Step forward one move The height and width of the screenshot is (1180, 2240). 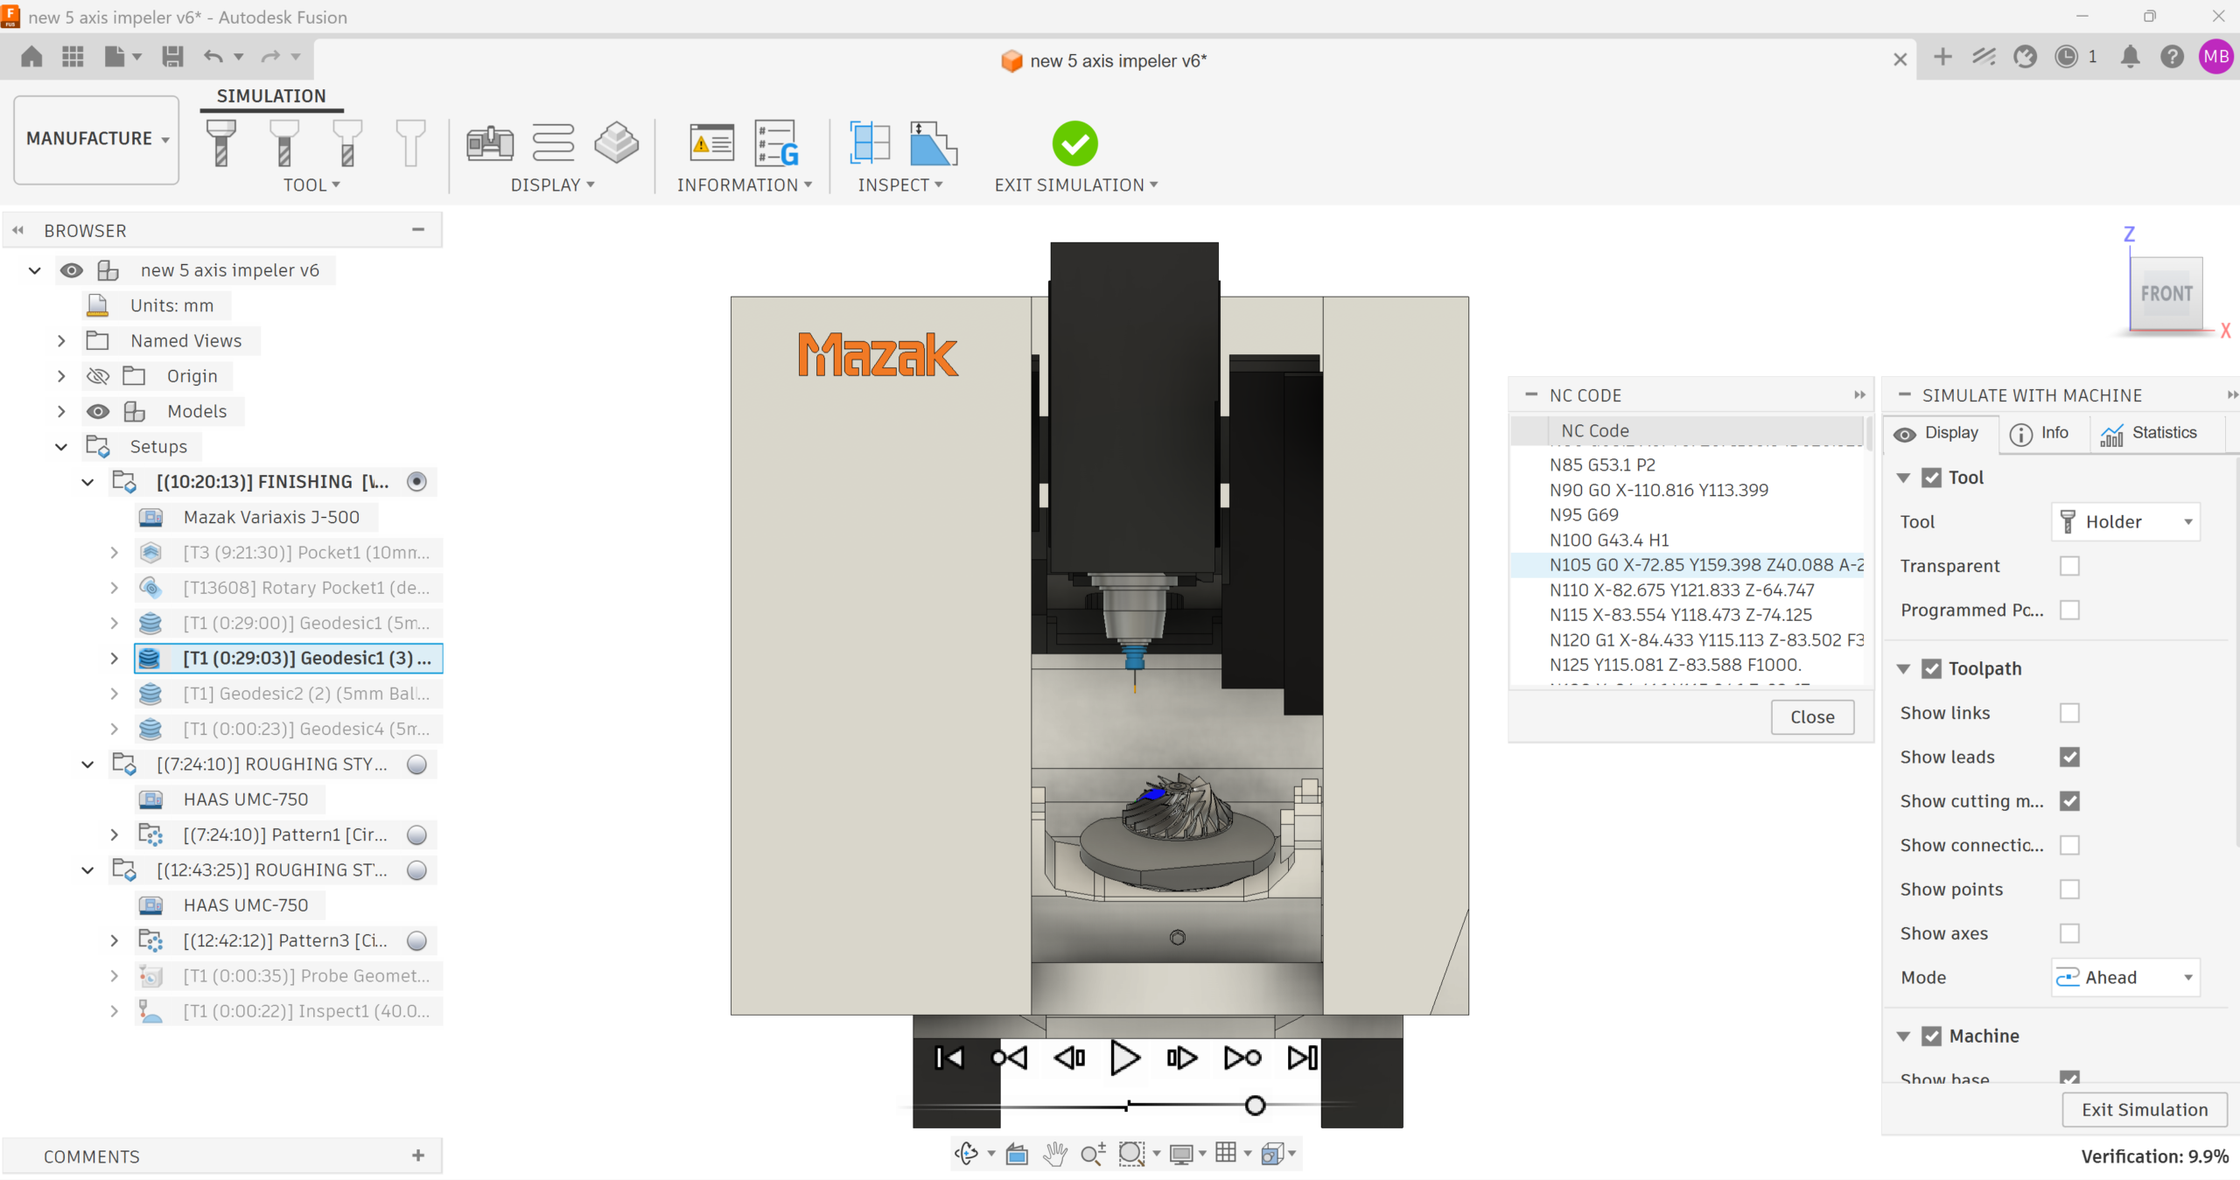pyautogui.click(x=1182, y=1058)
